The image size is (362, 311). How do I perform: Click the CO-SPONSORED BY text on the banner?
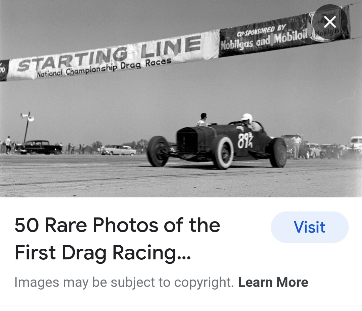coord(261,31)
